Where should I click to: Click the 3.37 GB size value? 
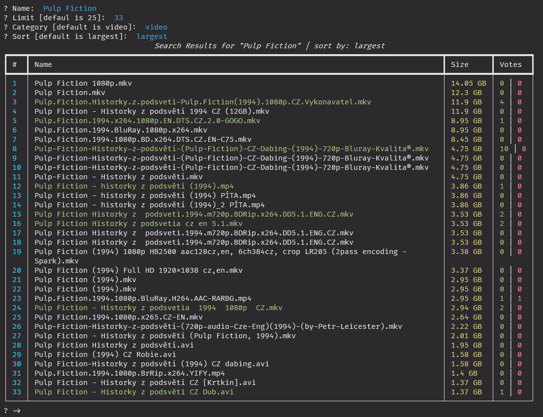[466, 270]
